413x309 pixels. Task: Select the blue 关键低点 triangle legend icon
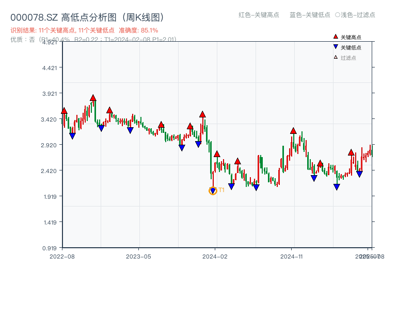(335, 45)
